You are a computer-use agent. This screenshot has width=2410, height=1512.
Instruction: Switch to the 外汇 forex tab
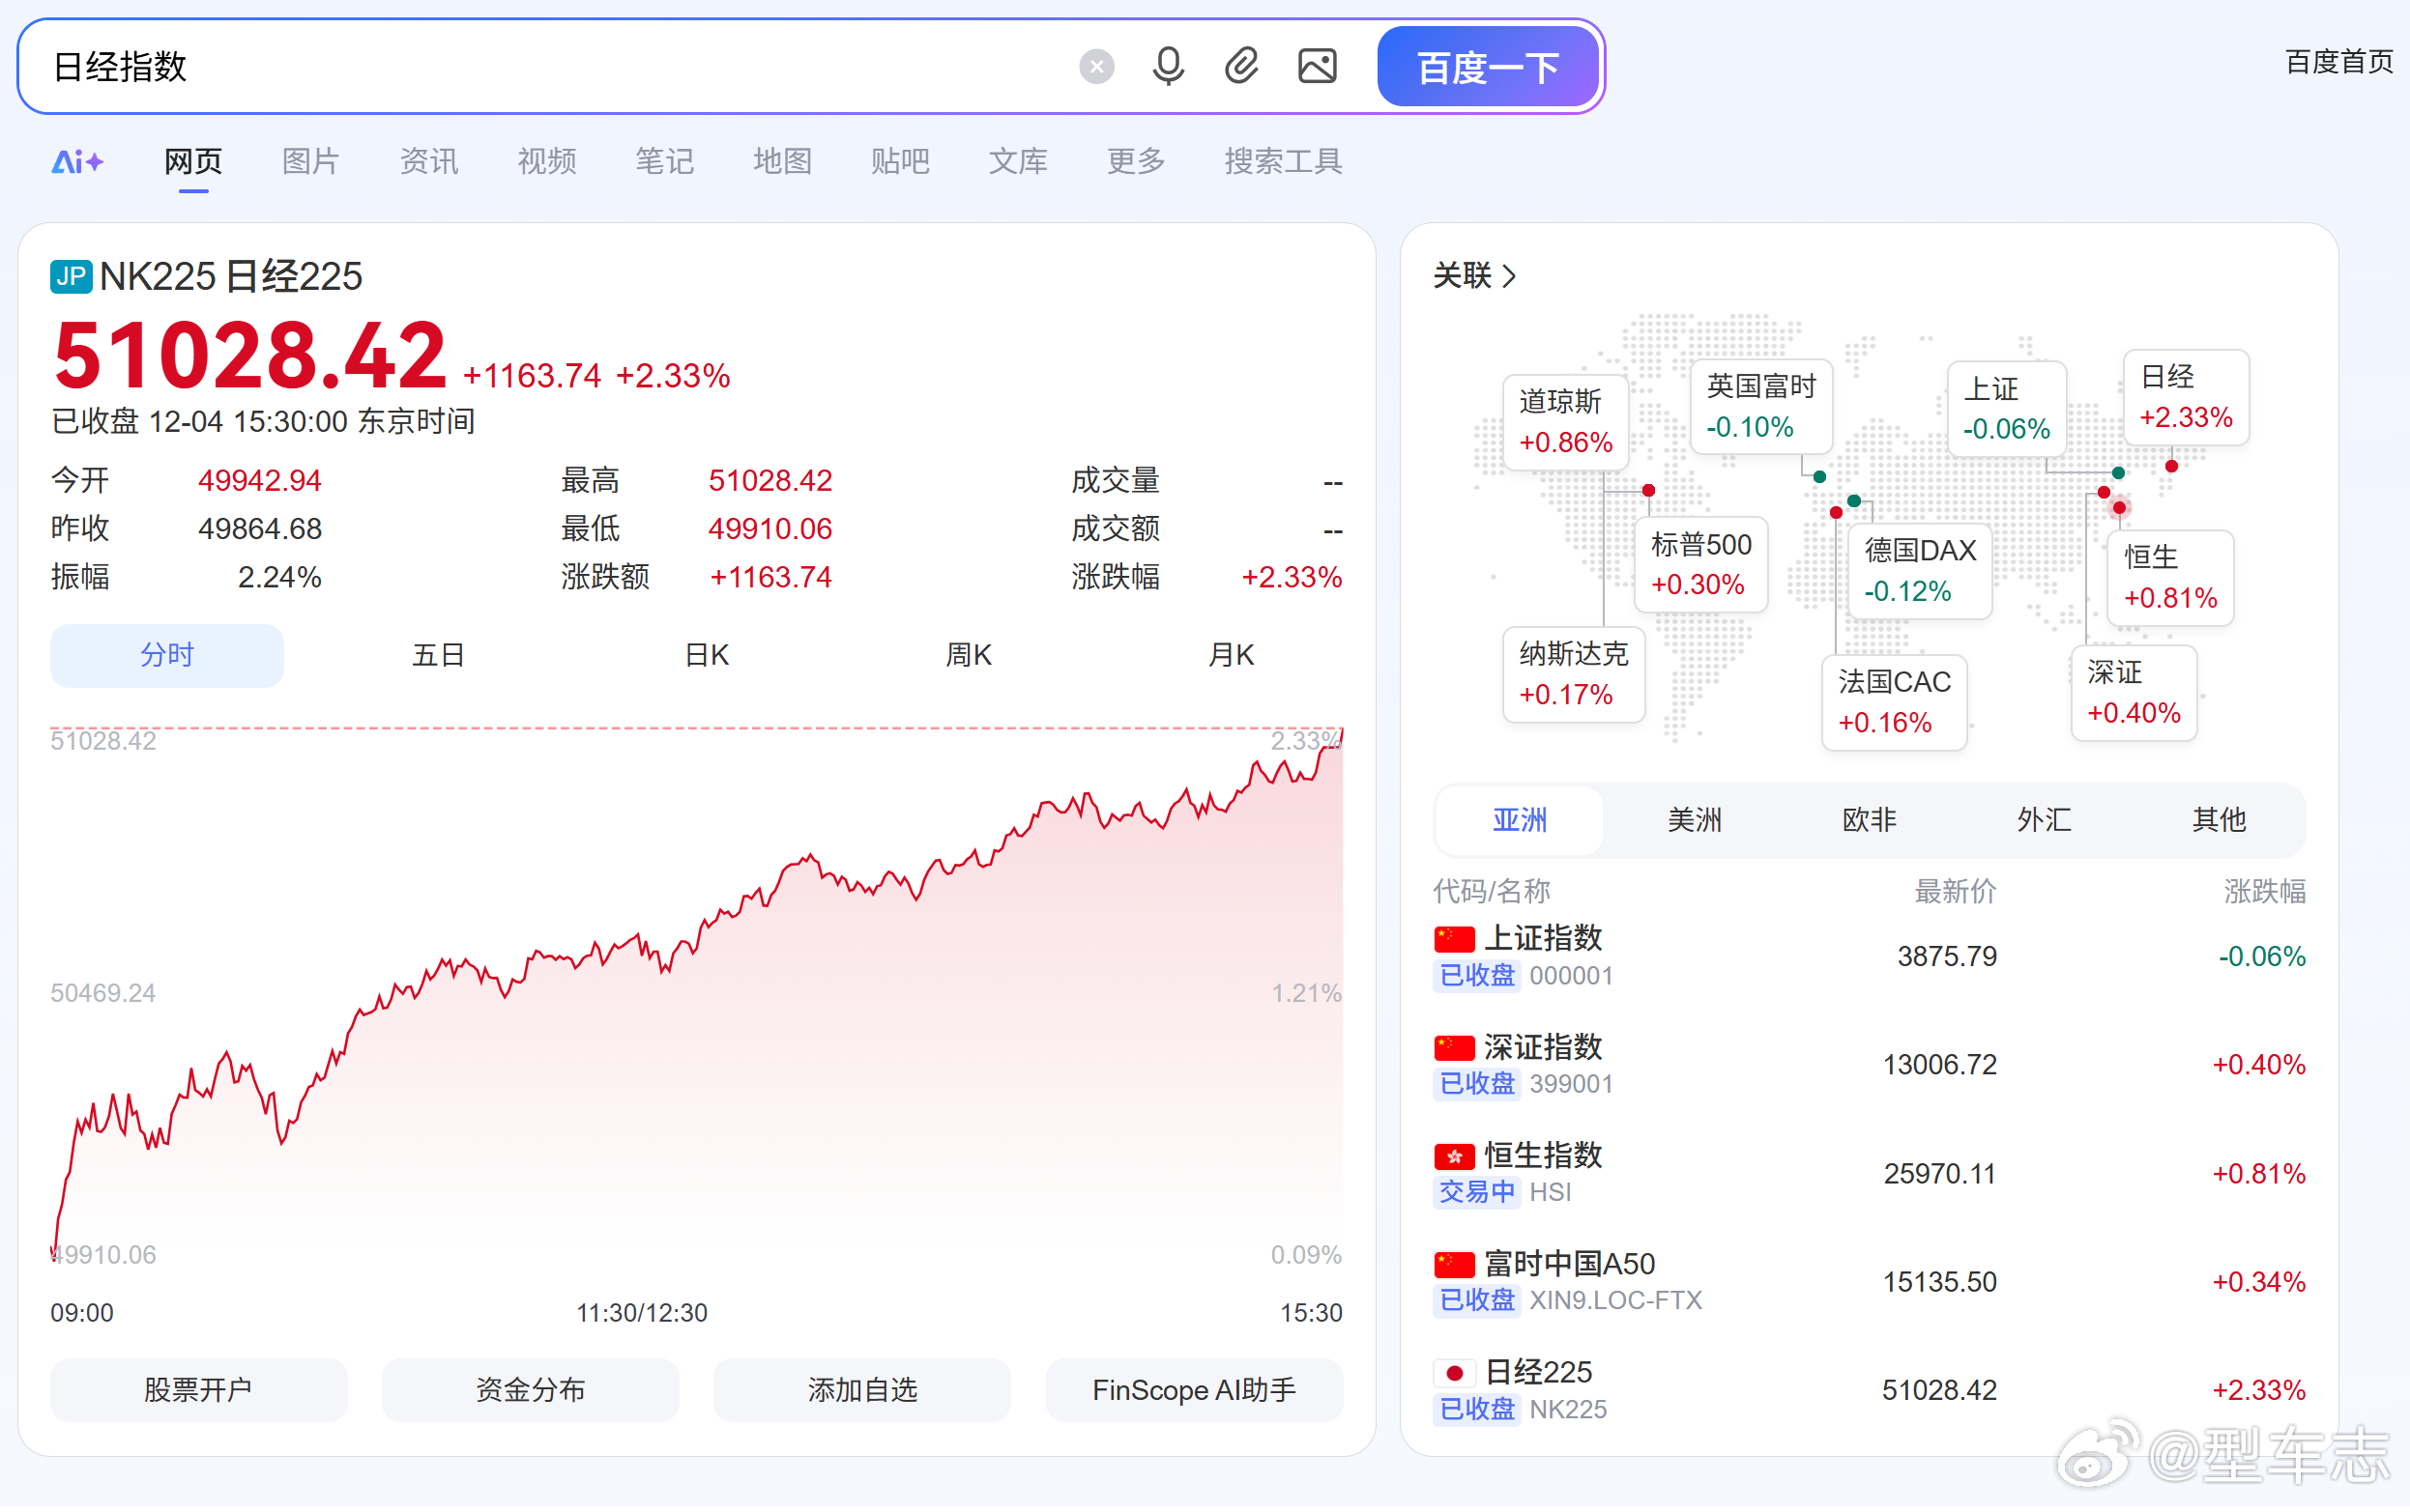tap(2044, 820)
